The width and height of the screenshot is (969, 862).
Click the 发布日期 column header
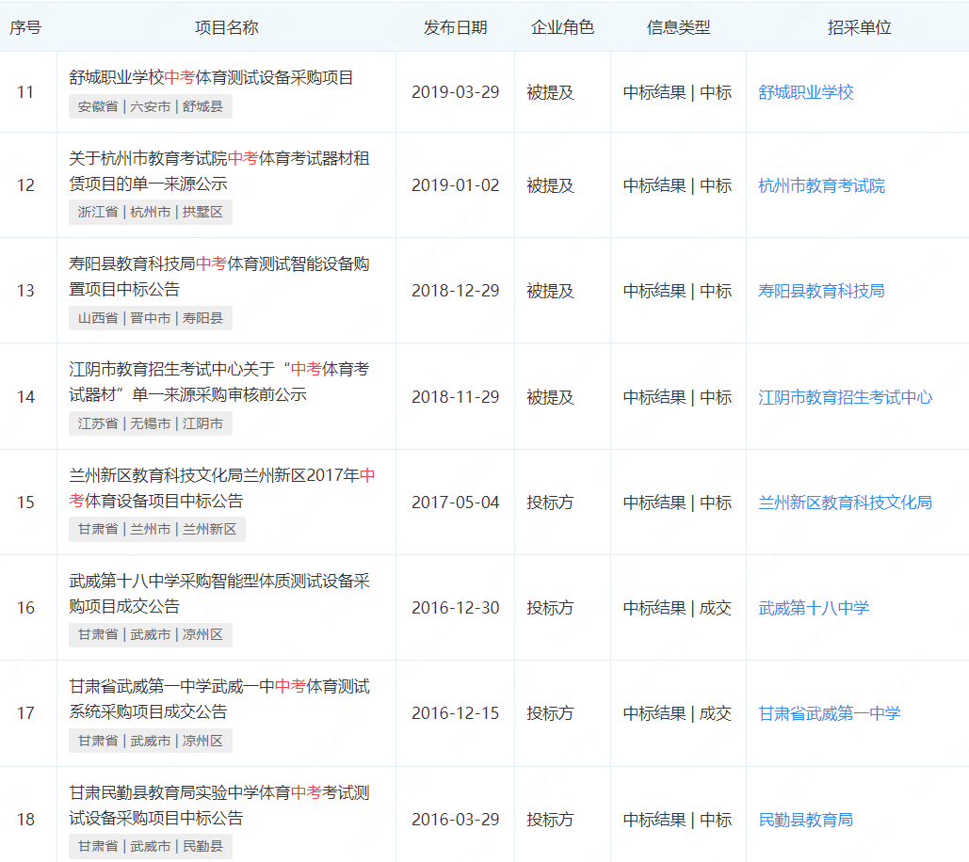point(455,27)
